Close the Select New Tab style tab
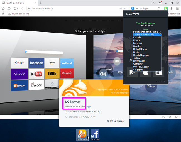This screenshot has height=142, width=181. 35,3
